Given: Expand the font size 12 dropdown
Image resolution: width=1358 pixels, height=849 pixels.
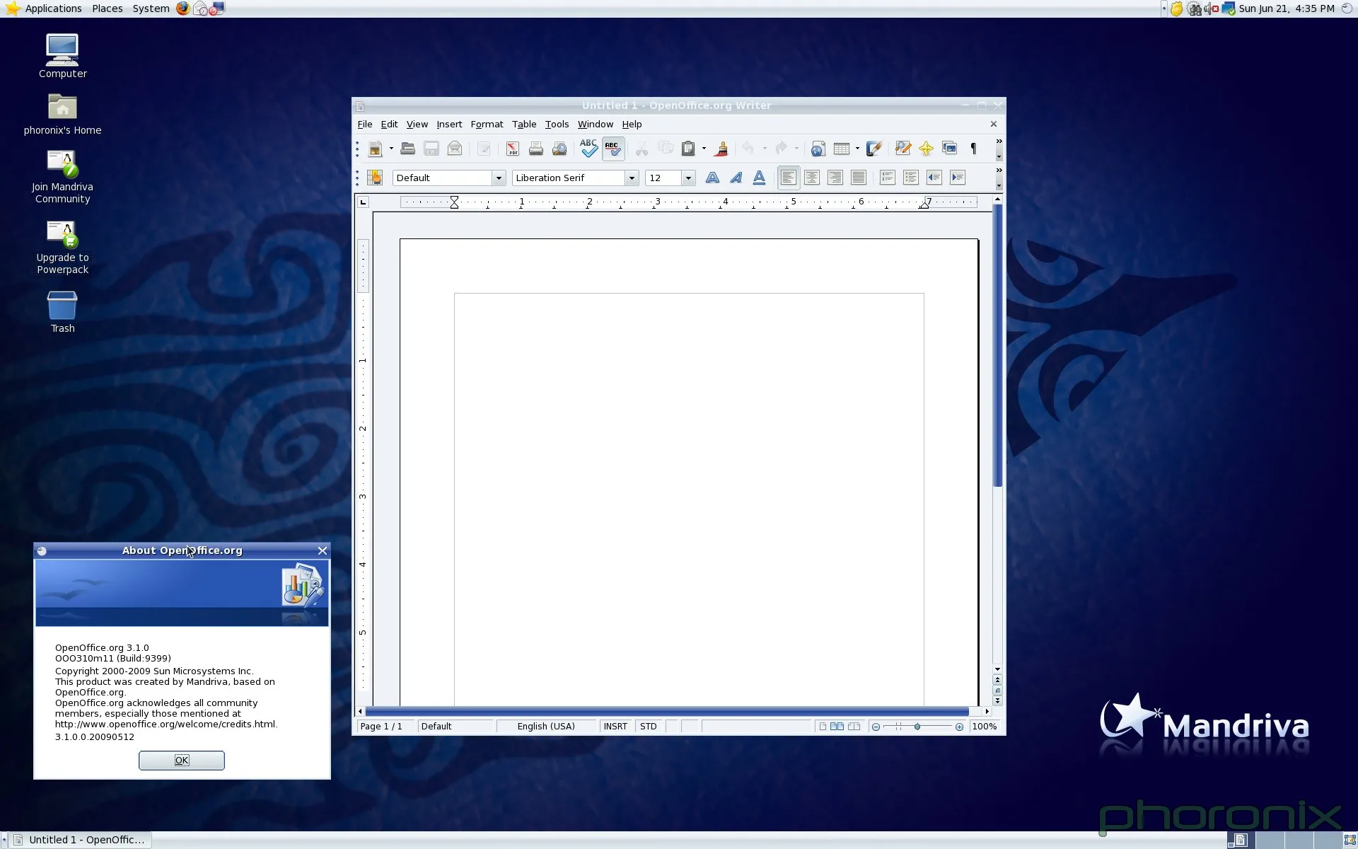Looking at the screenshot, I should coord(688,178).
